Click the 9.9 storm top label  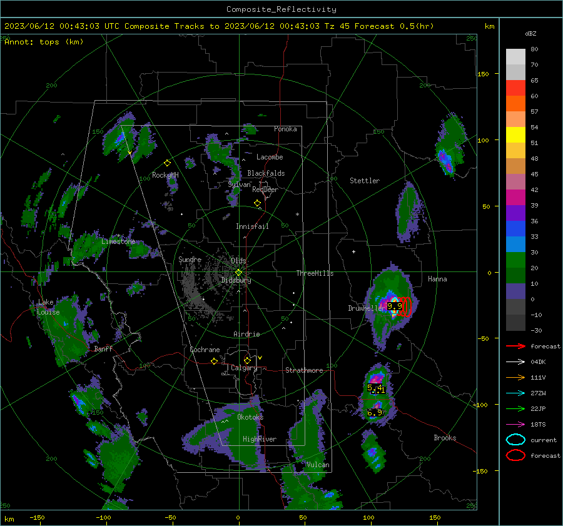395,306
